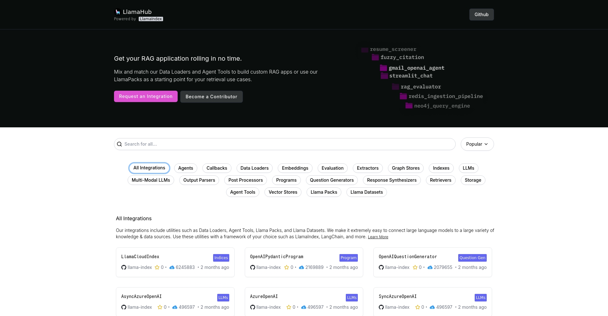The width and height of the screenshot is (608, 316).
Task: Show Post Processors integrations
Action: click(246, 180)
